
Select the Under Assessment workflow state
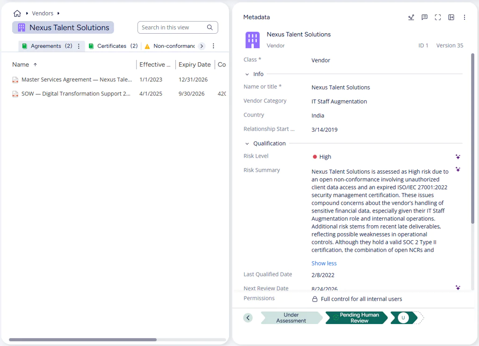coord(291,318)
